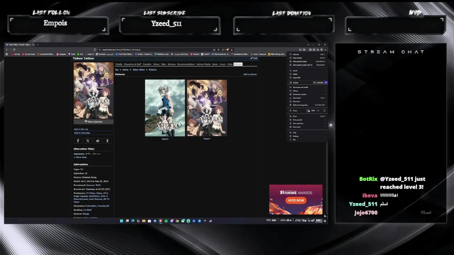
Task: Open Settings from the browser menu
Action: pos(308,136)
